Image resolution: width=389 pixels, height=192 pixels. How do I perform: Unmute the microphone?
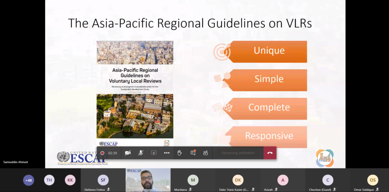pos(141,153)
